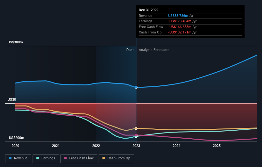Click the US$0 y-axis label
This screenshot has height=167, width=262.
click(x=12, y=100)
